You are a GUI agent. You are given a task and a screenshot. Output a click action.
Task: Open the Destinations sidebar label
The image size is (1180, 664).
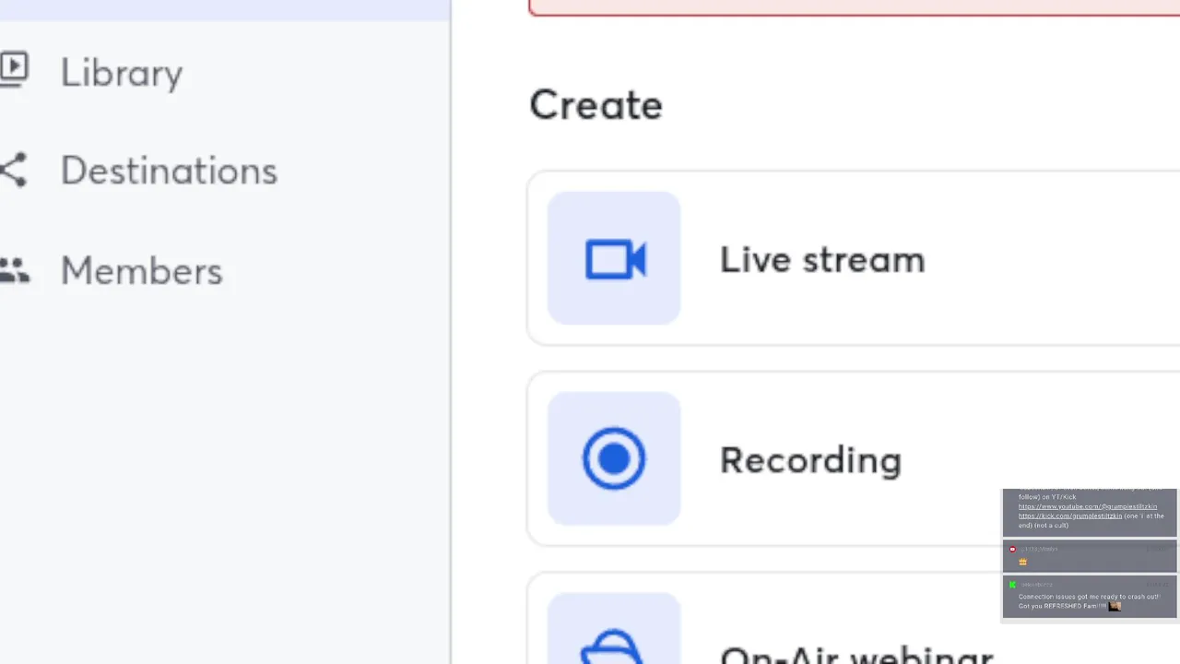(x=169, y=171)
